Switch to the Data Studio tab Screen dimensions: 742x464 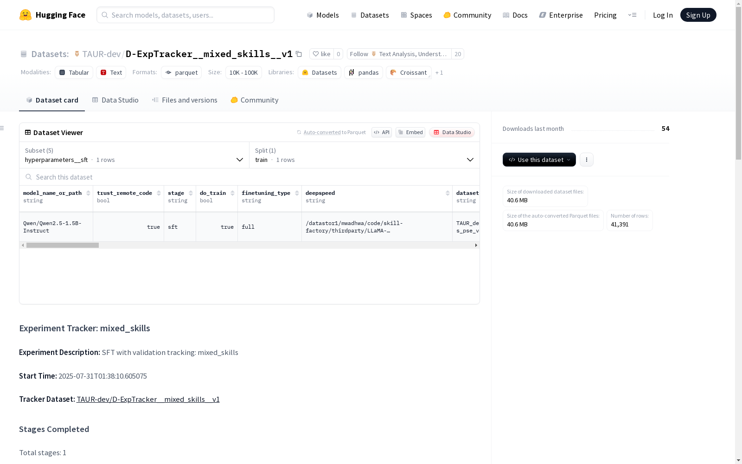[x=115, y=100]
